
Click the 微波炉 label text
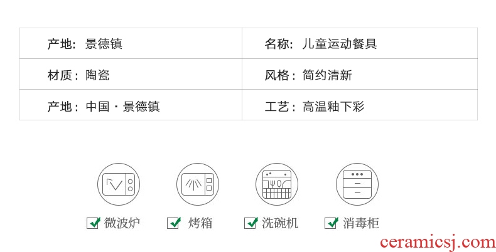(x=122, y=223)
